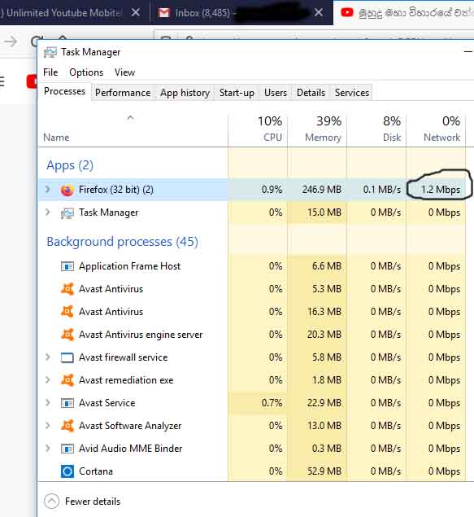Click the Cortana process icon
The image size is (474, 517).
click(x=67, y=471)
